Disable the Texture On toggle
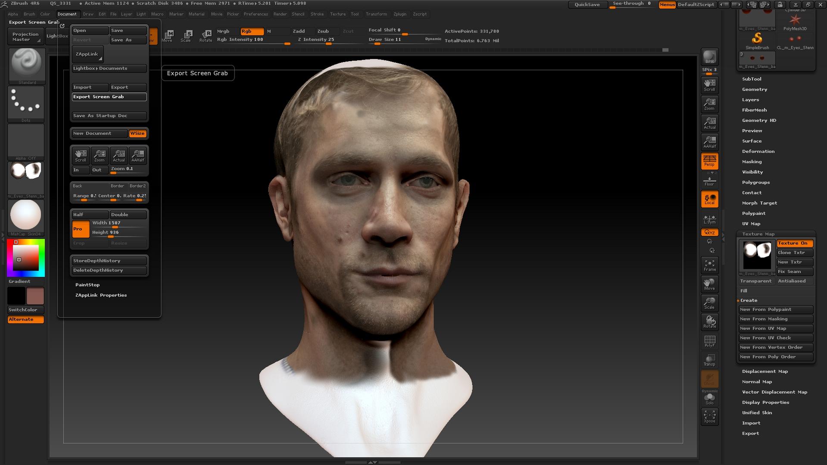Viewport: 827px width, 465px height. [x=794, y=243]
